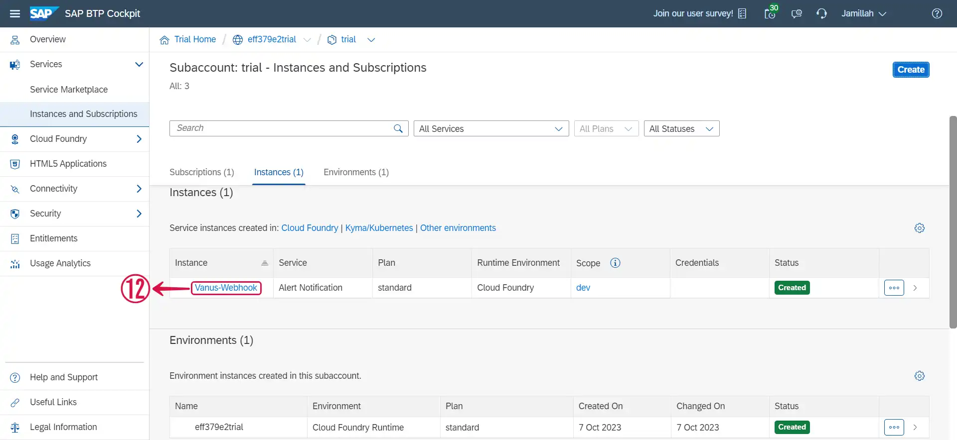Image resolution: width=957 pixels, height=440 pixels.
Task: Open the dev scope link
Action: point(583,288)
